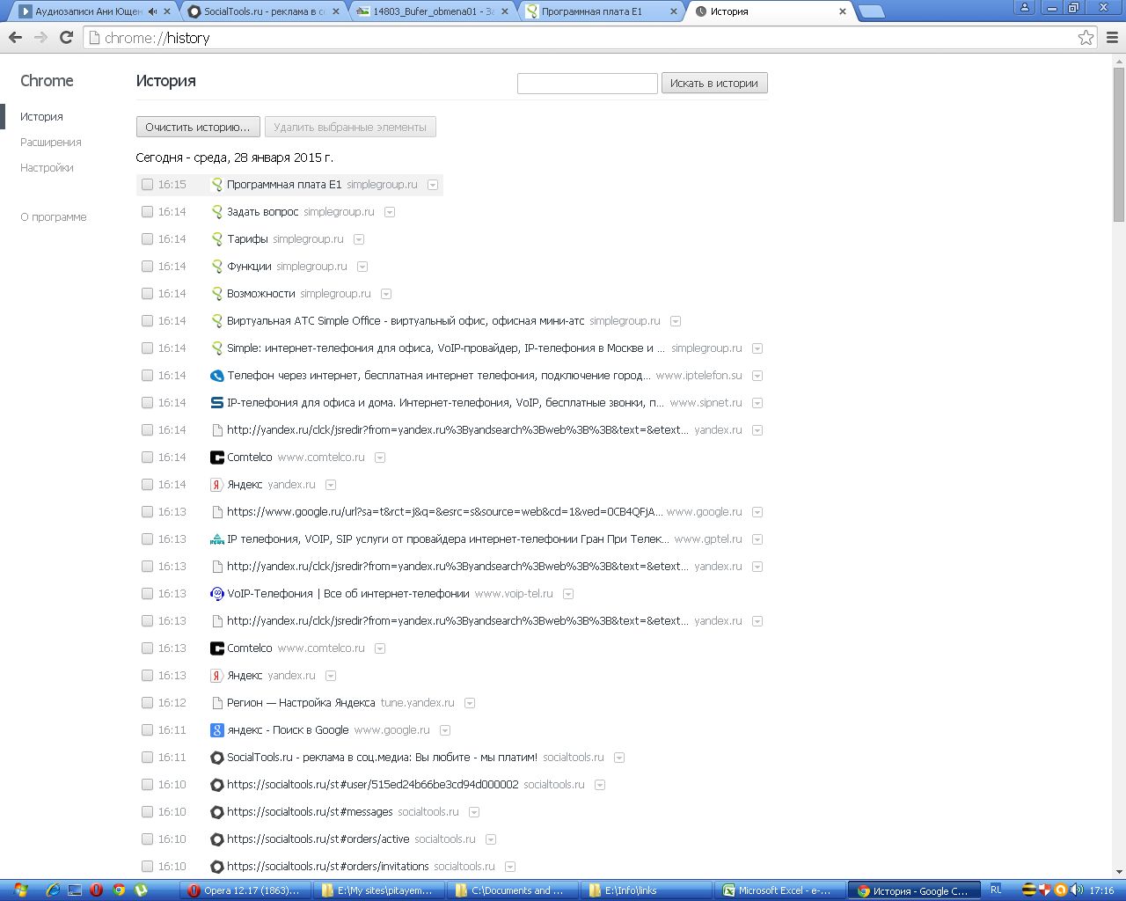Click the SocialTools.ru реклама entry favicon
The width and height of the screenshot is (1126, 901).
click(x=217, y=758)
